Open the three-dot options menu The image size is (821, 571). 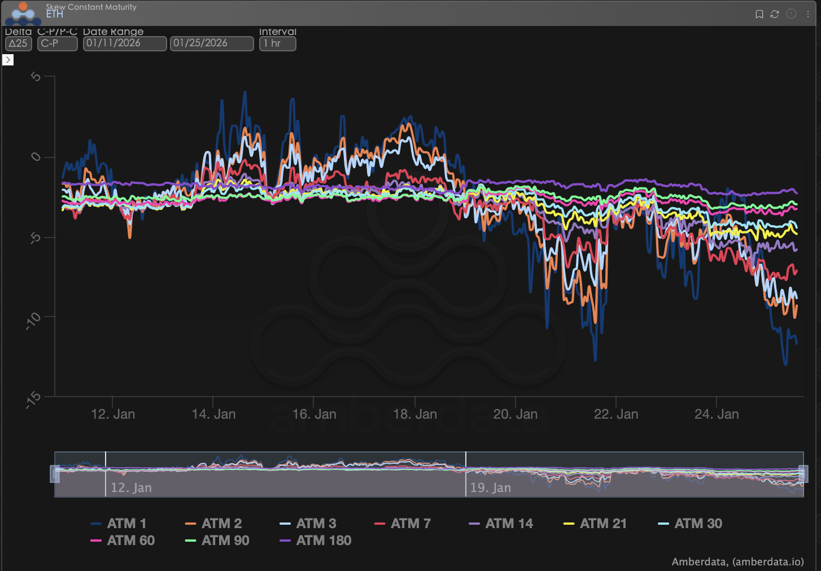[x=808, y=14]
